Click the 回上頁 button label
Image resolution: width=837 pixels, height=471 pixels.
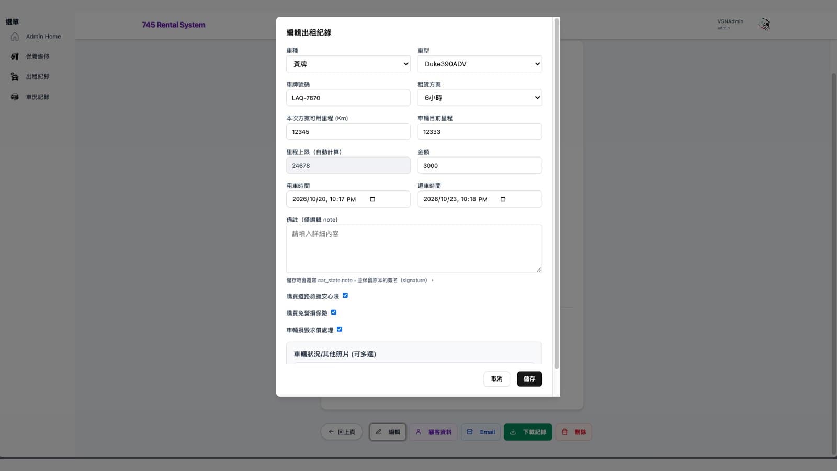(x=346, y=432)
